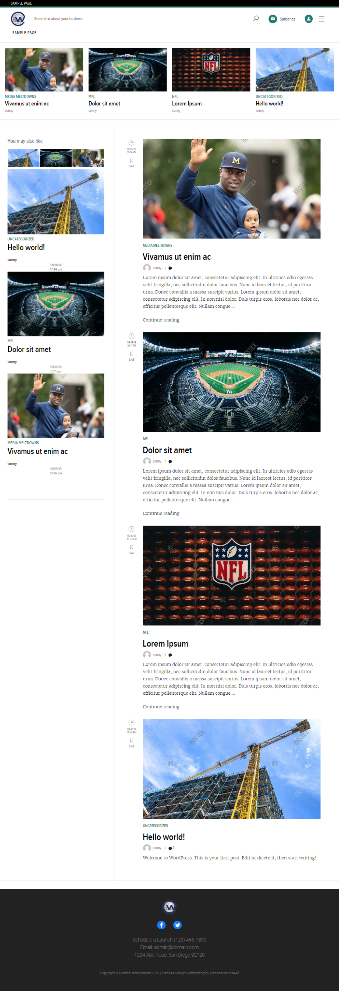Viewport: 339px width, 991px height.
Task: Select the baseball stadium thumbnail in You may also like
Action: point(56,158)
